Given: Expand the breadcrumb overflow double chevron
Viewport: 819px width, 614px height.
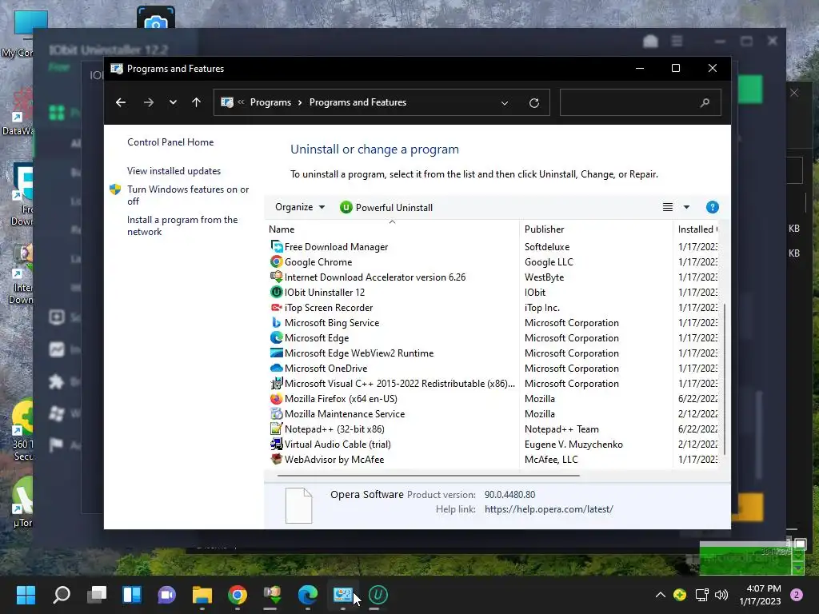Looking at the screenshot, I should pyautogui.click(x=241, y=102).
